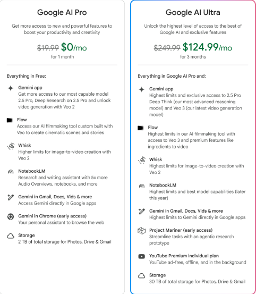256x294 pixels.
Task: Click the NotebookLM icon in Pro plan
Action: (11, 172)
